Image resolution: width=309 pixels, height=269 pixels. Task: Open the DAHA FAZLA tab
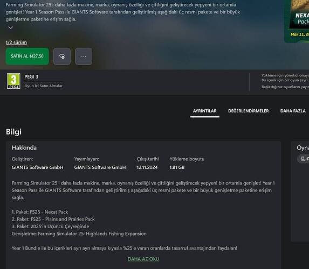pos(293,111)
